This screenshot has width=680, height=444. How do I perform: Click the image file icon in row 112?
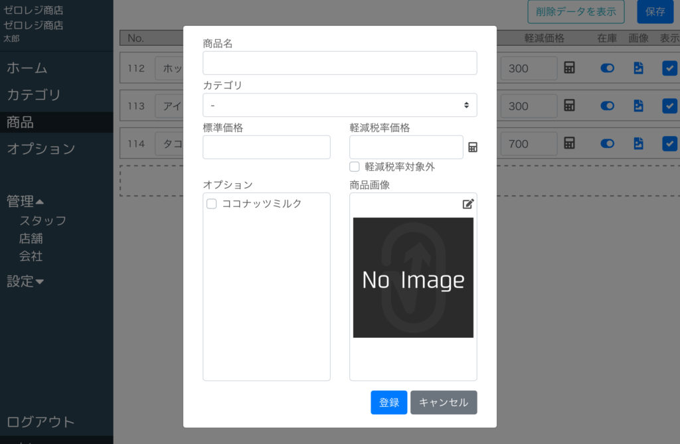coord(638,68)
